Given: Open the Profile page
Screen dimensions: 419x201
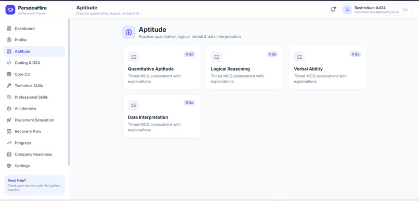Looking at the screenshot, I should [x=34, y=40].
